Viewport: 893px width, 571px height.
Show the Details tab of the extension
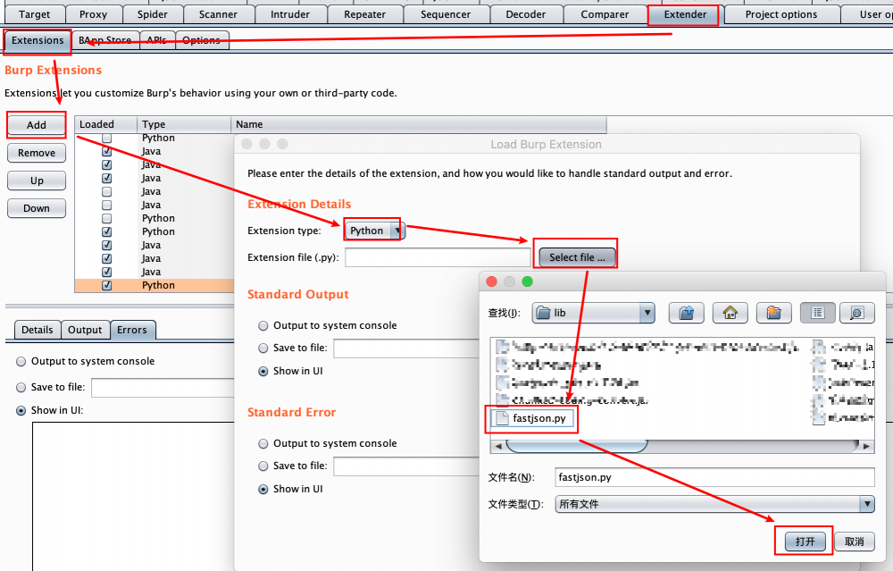37,330
